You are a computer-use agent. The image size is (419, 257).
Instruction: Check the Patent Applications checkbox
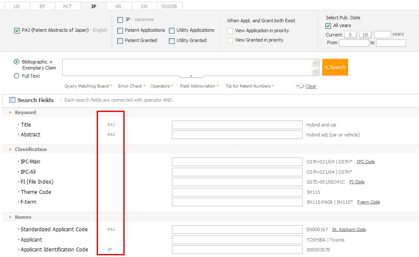(120, 30)
